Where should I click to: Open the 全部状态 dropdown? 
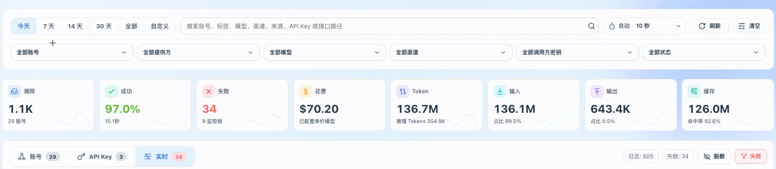704,52
